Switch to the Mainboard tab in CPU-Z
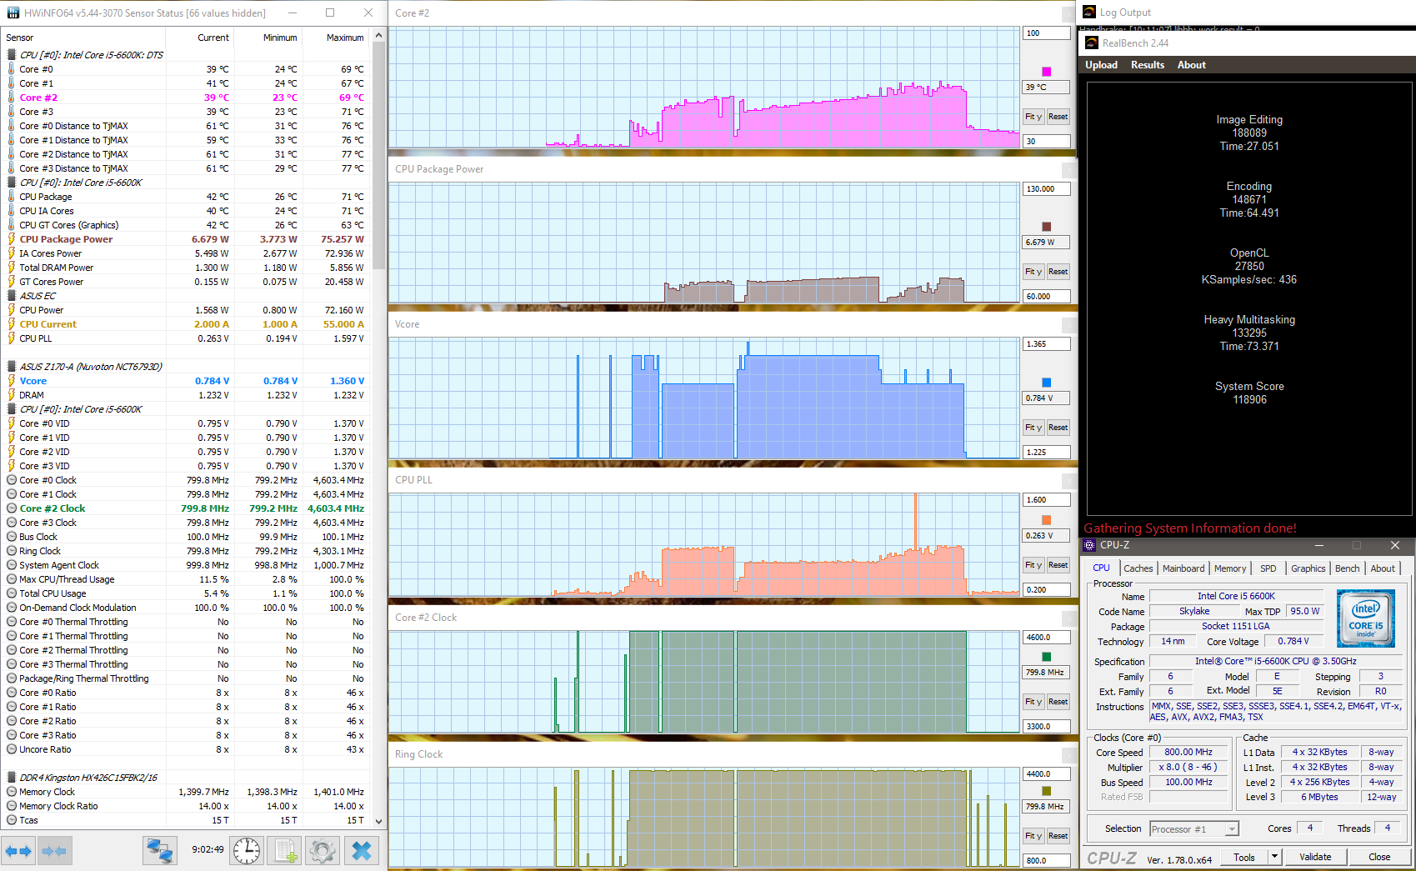This screenshot has width=1416, height=871. pyautogui.click(x=1183, y=568)
